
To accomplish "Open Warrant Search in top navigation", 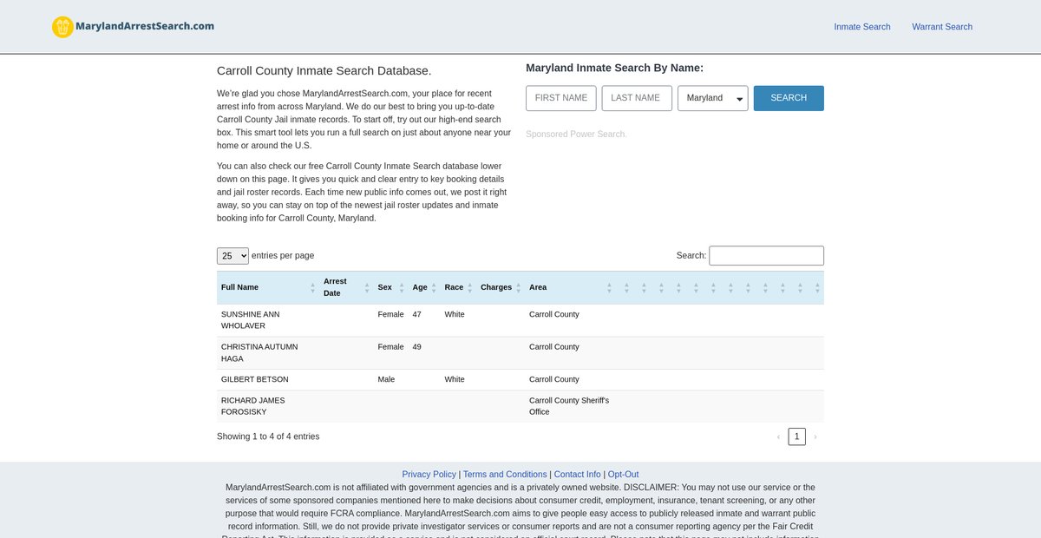I will 941,27.
